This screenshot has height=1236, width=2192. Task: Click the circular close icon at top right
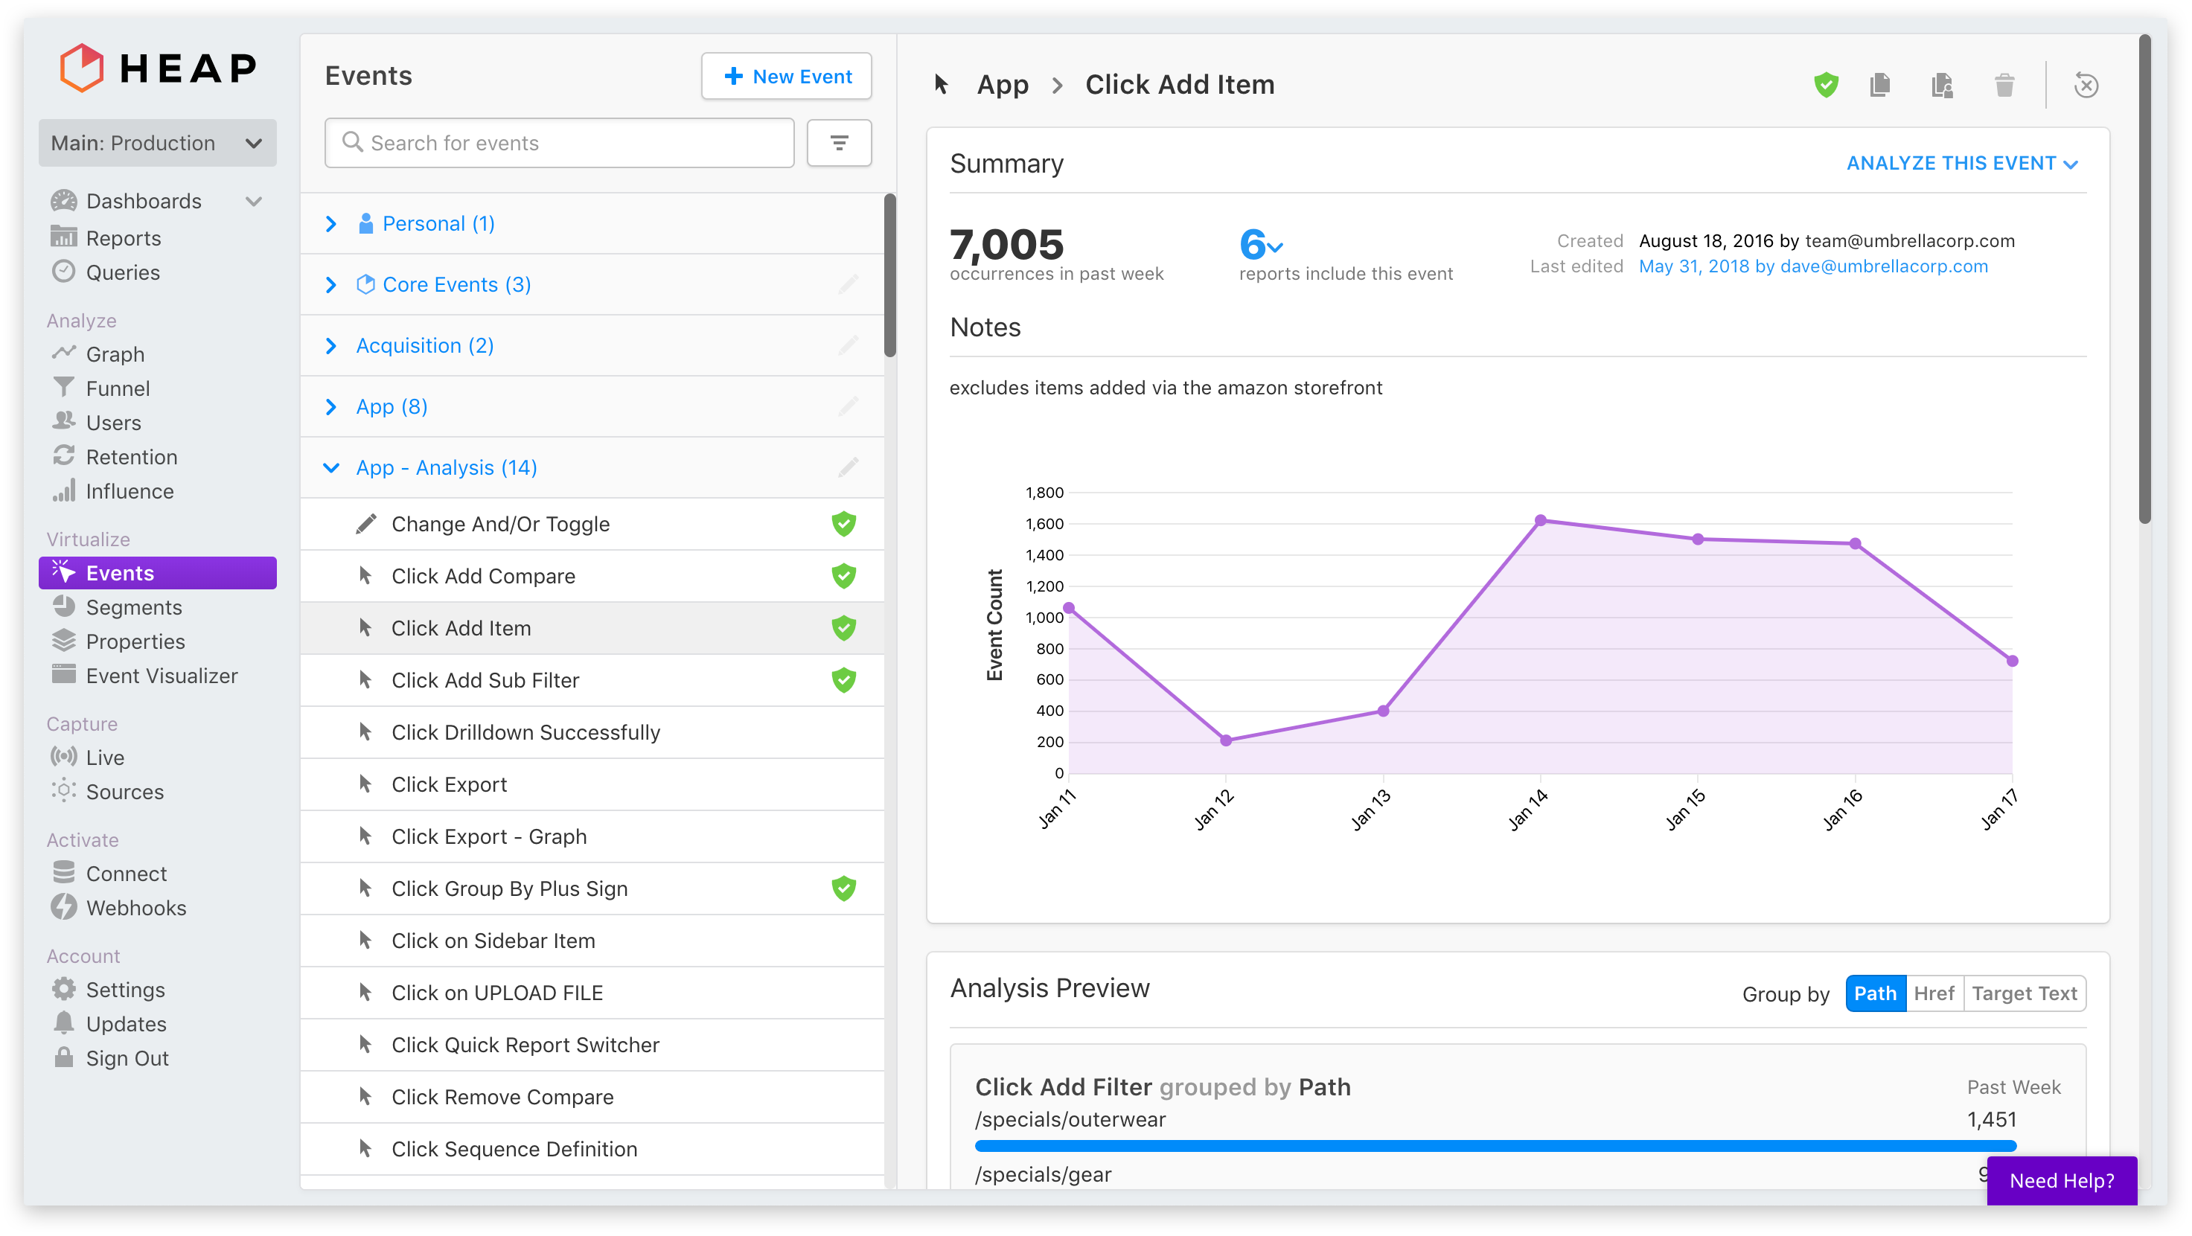click(2086, 85)
